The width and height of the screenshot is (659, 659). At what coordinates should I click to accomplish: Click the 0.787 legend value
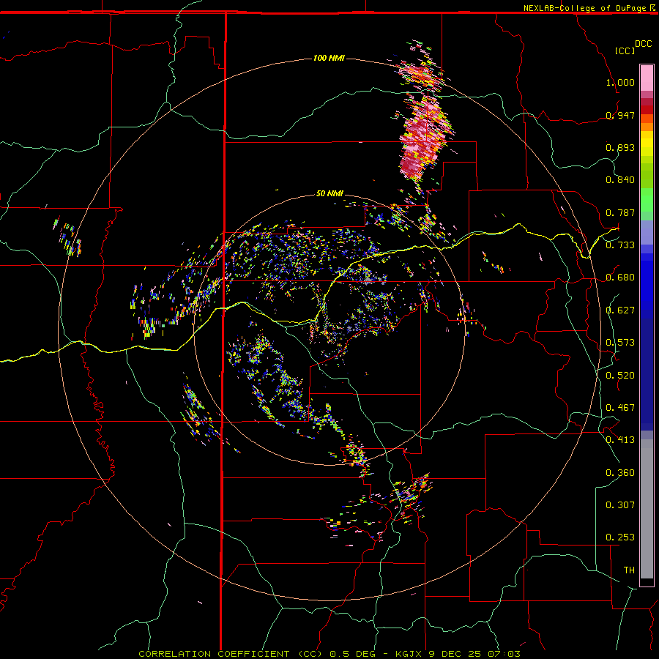click(620, 212)
